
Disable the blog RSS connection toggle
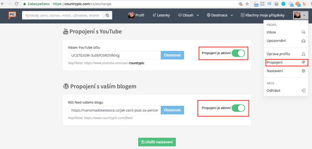click(x=238, y=108)
